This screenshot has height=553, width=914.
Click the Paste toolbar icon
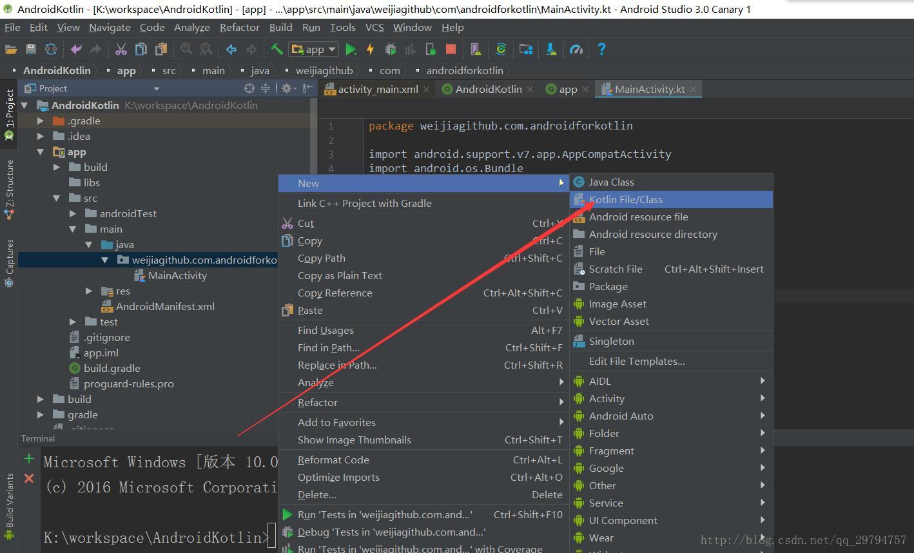coord(160,49)
